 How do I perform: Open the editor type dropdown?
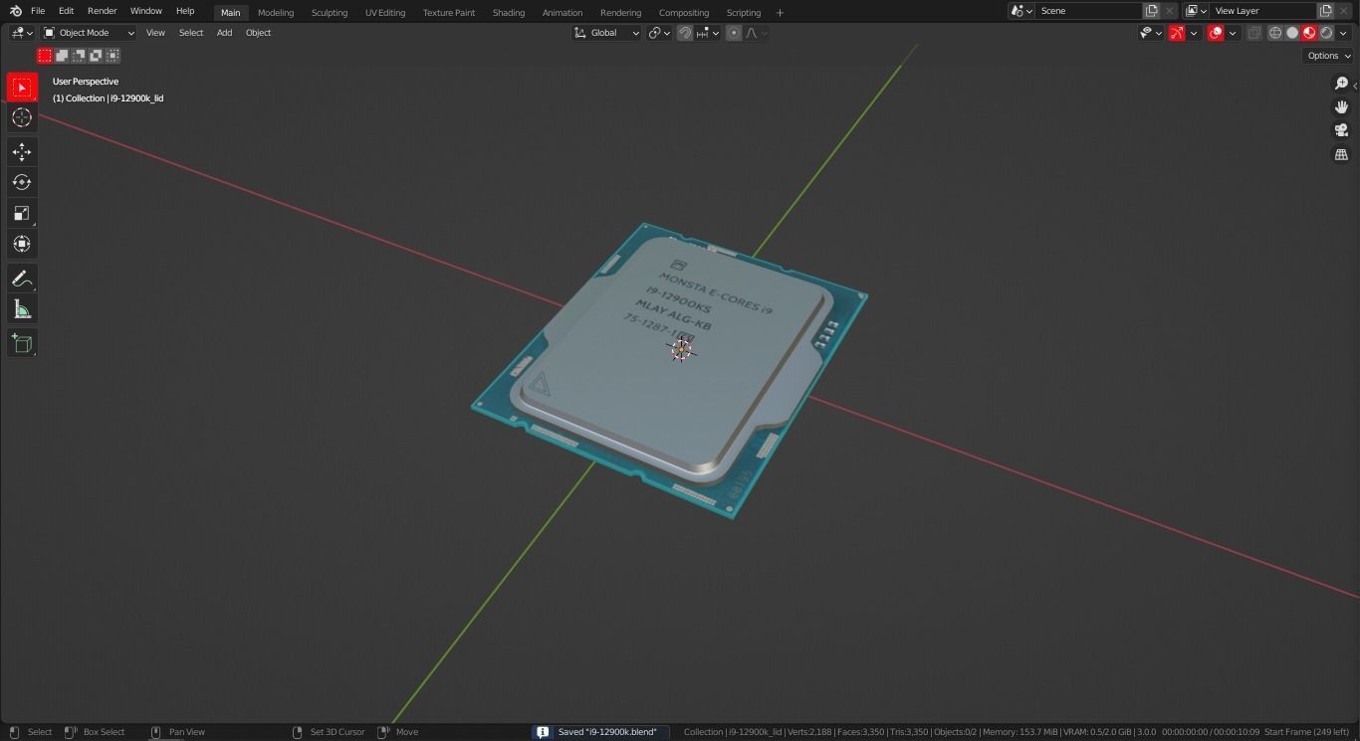coord(22,33)
